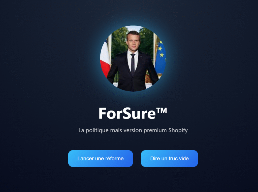Click the yellow stars on blue flag
The height and width of the screenshot is (192, 258).
point(161,49)
